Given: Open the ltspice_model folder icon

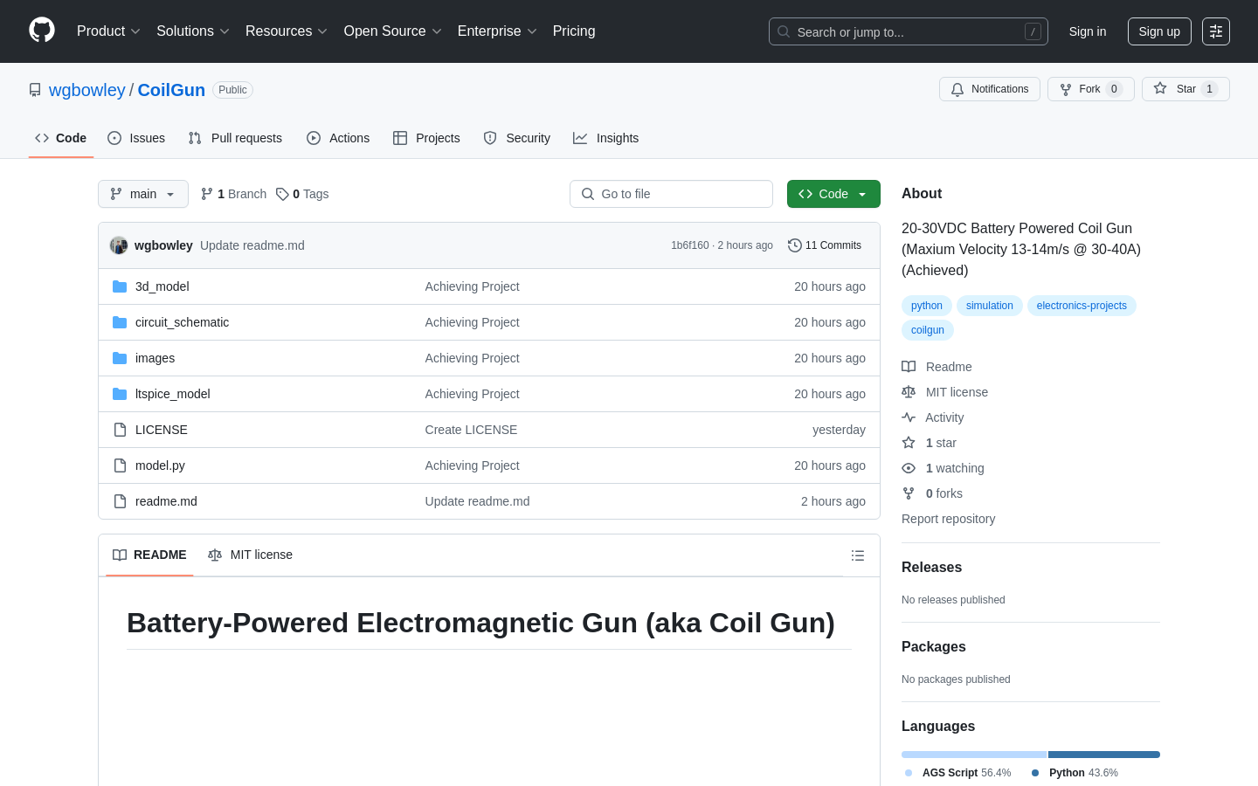Looking at the screenshot, I should click(120, 394).
